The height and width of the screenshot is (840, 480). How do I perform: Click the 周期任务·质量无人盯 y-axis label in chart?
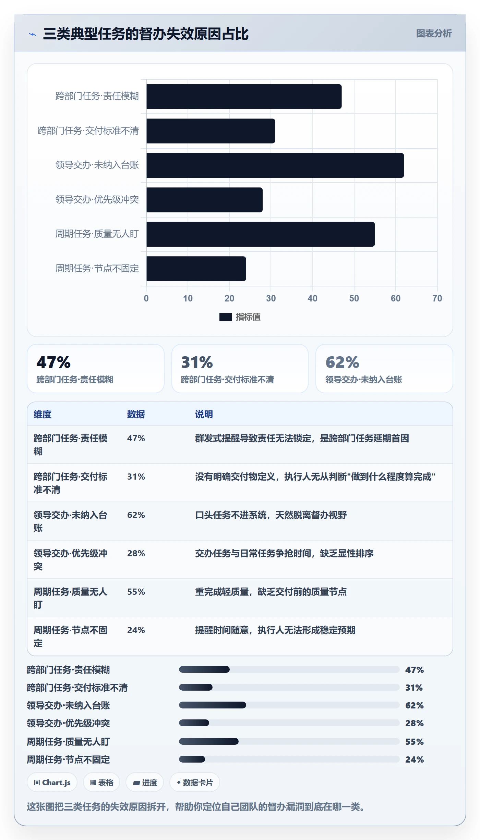point(97,234)
